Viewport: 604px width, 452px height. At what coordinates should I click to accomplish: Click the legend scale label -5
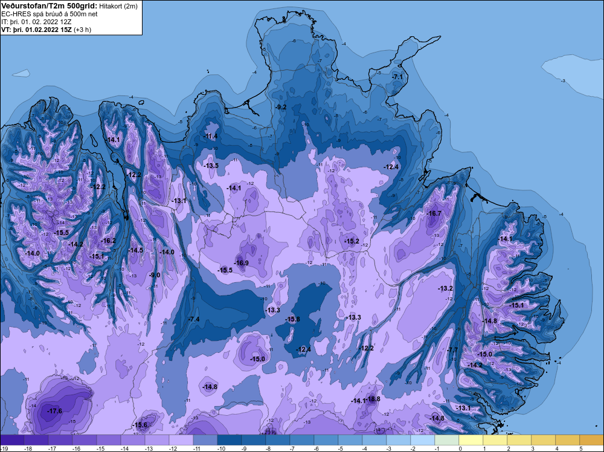click(x=341, y=448)
